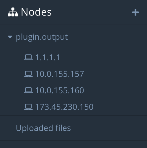The height and width of the screenshot is (148, 147).
Task: Click the laptop icon beside 10.0.155.160
Action: [28, 90]
